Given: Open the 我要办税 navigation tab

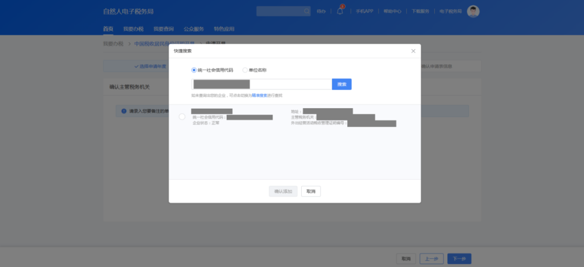Looking at the screenshot, I should tap(133, 29).
